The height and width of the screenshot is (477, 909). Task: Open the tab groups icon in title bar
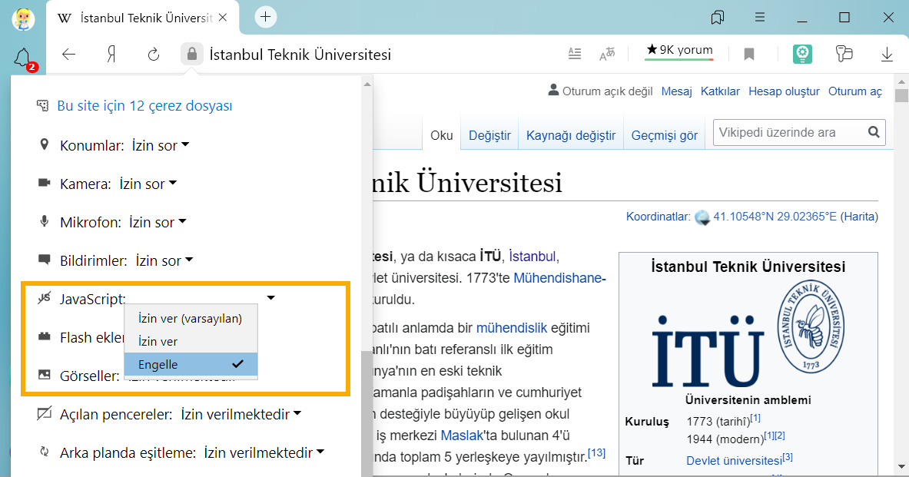pyautogui.click(x=718, y=18)
